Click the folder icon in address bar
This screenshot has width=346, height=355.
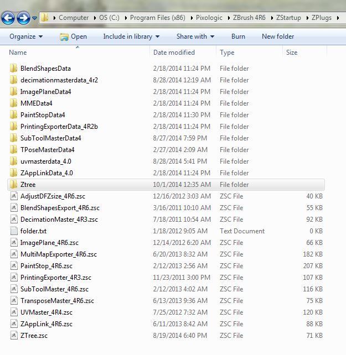pyautogui.click(x=45, y=18)
